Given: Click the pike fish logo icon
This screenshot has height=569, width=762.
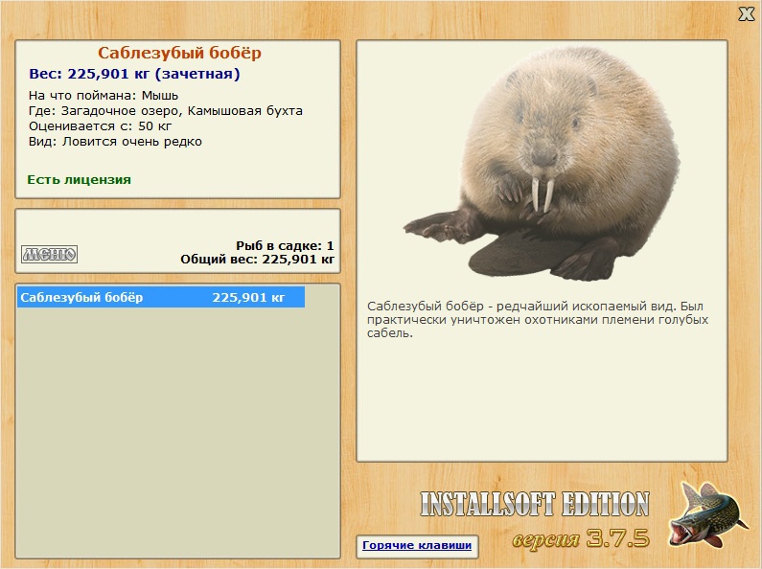Looking at the screenshot, I should (707, 514).
